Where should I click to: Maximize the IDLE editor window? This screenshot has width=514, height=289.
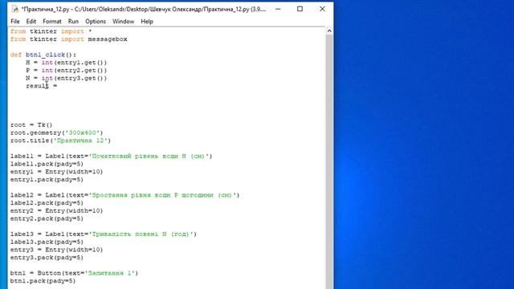pyautogui.click(x=300, y=9)
